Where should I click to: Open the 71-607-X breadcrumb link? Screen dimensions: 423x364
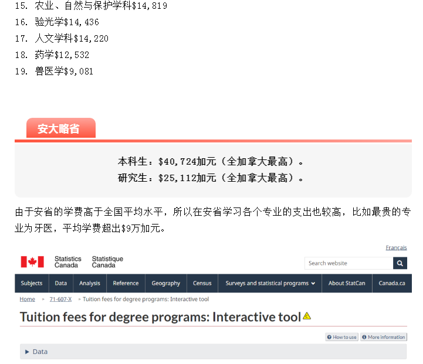tap(60, 299)
